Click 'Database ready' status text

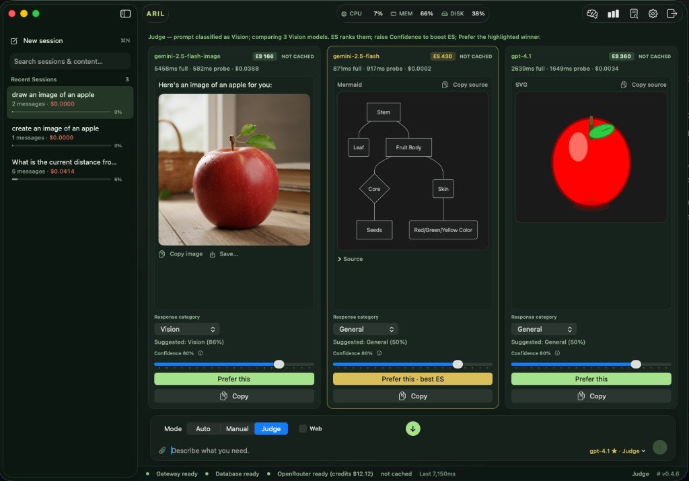237,474
